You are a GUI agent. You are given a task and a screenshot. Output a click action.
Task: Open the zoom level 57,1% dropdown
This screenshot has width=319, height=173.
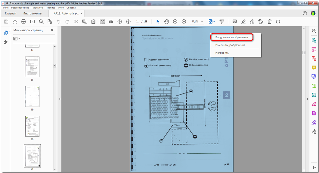[x=202, y=22]
